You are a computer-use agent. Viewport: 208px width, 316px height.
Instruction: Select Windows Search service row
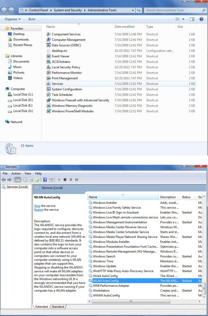[145, 256]
